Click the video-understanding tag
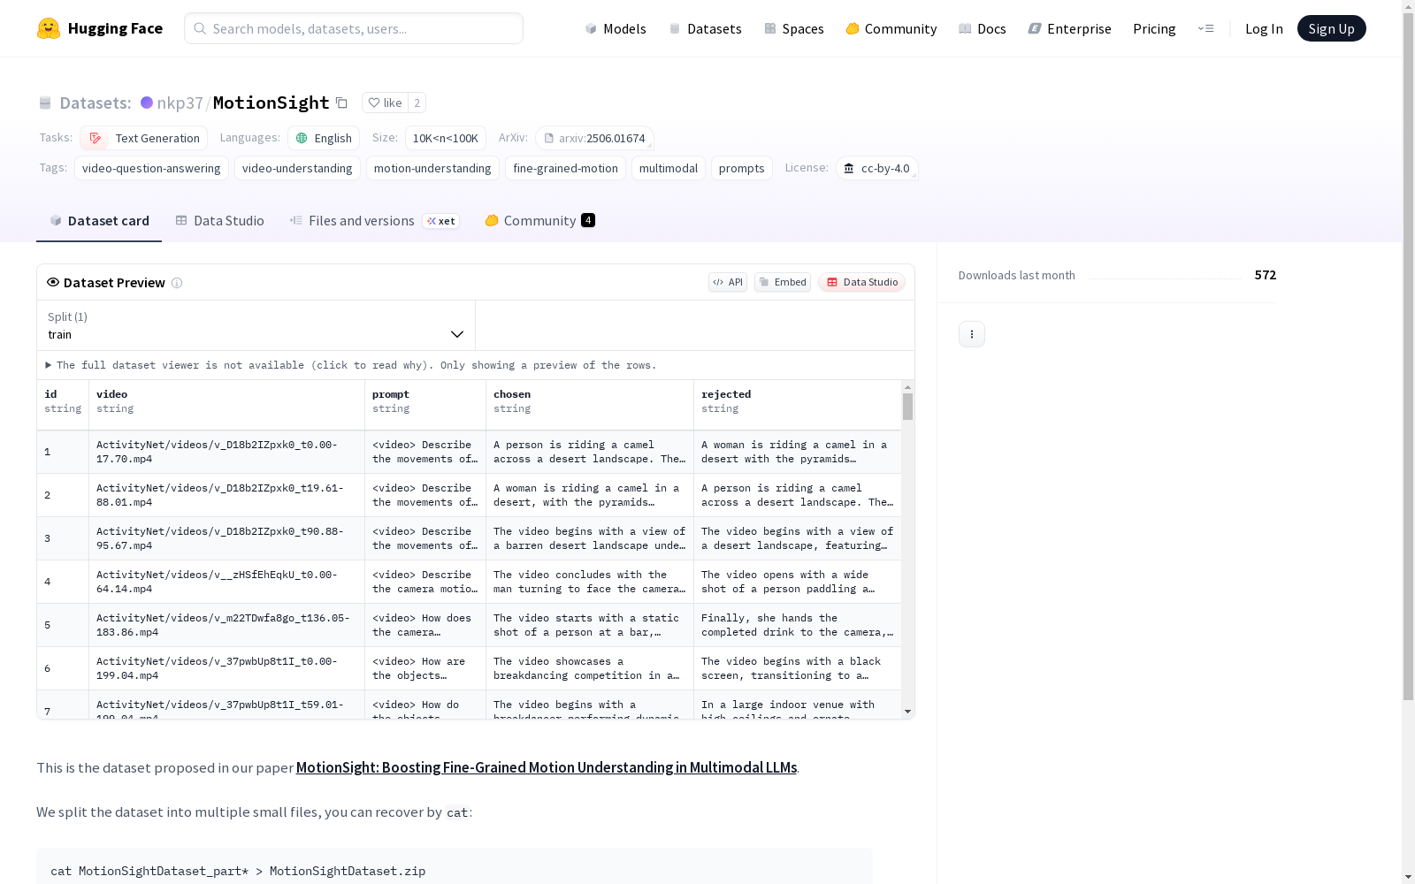 coord(297,168)
